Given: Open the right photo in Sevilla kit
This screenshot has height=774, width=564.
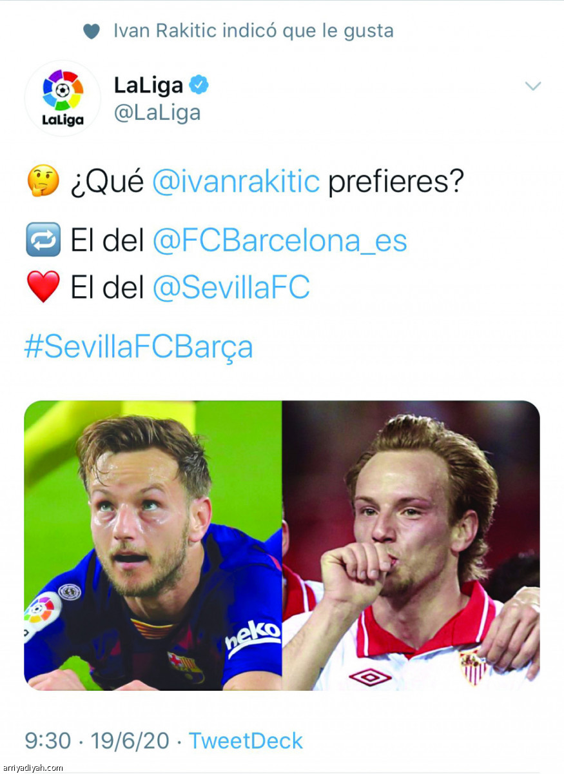Looking at the screenshot, I should (411, 546).
